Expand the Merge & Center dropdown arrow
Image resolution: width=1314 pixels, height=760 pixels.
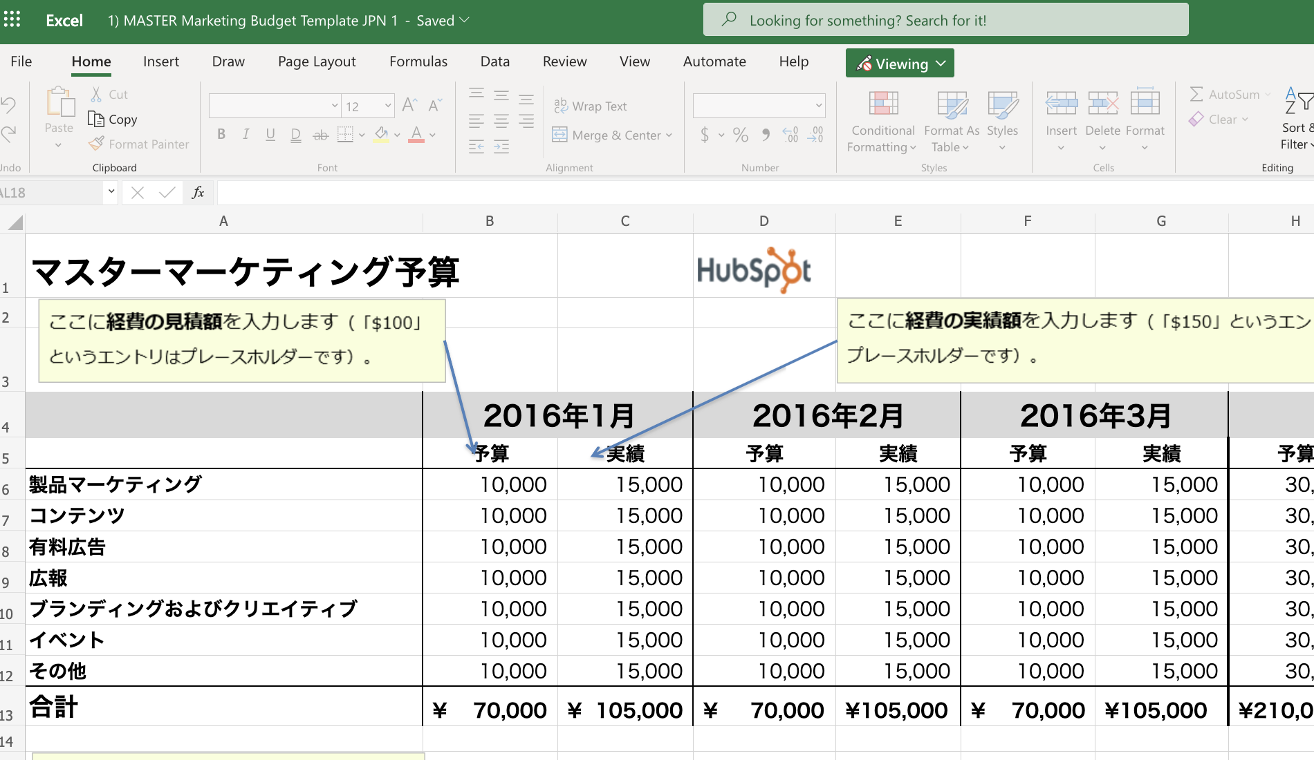point(669,135)
